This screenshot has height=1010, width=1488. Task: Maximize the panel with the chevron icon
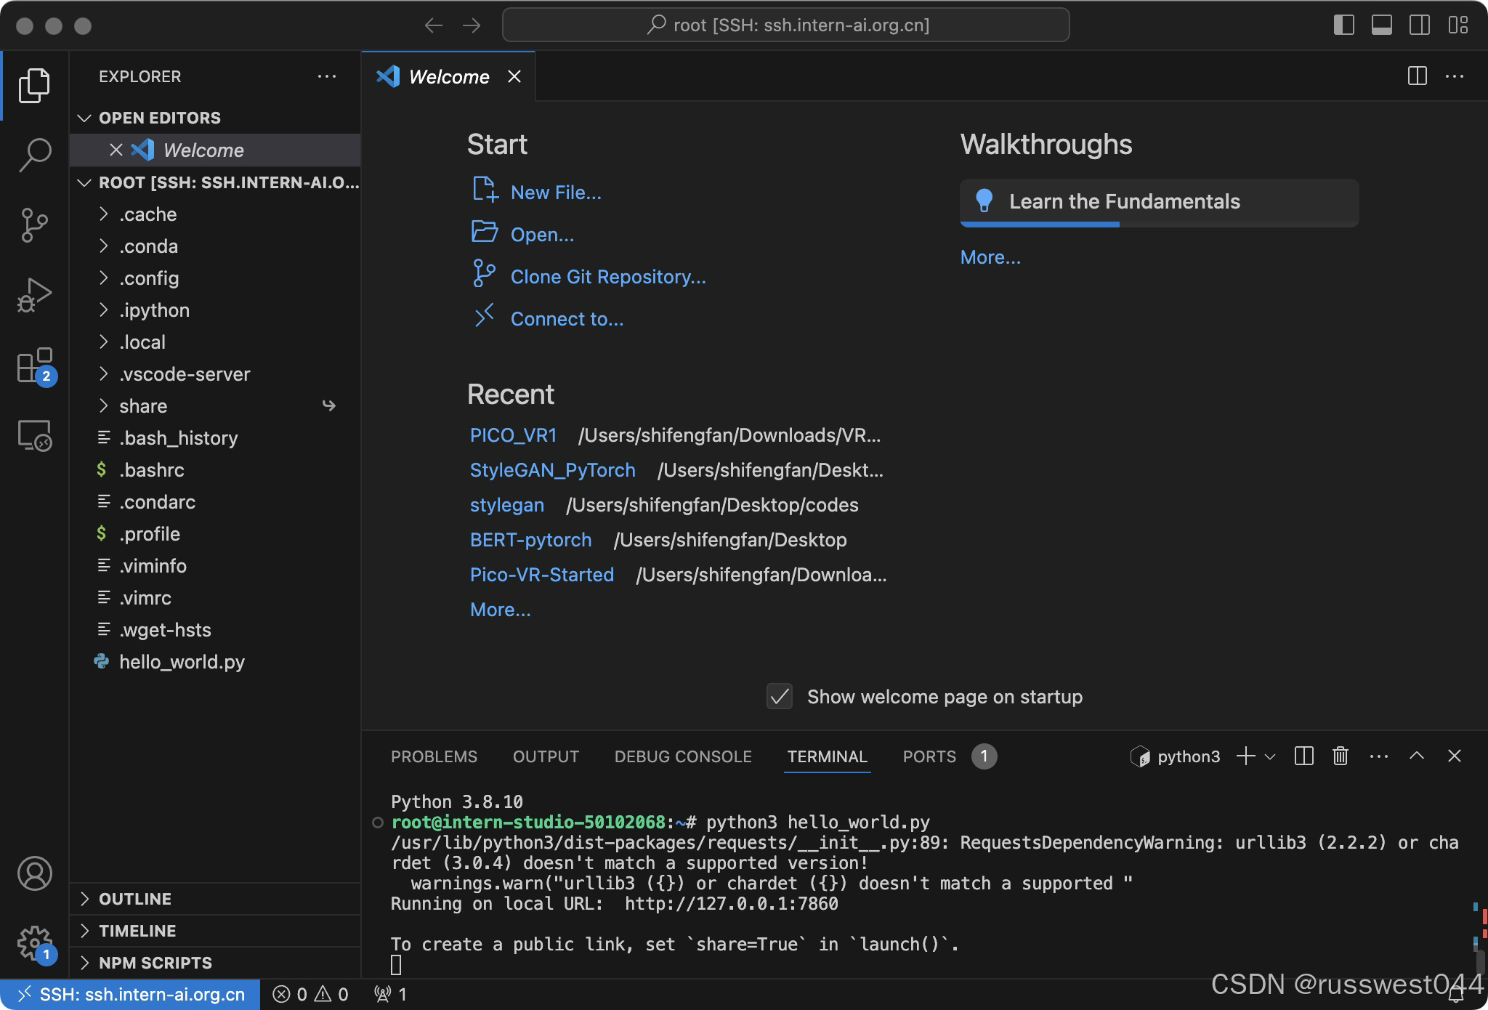pos(1416,756)
